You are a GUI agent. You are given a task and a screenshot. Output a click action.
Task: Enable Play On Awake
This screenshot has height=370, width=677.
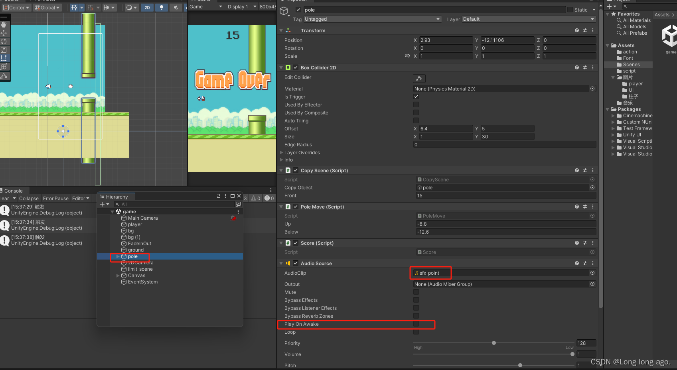tap(416, 324)
